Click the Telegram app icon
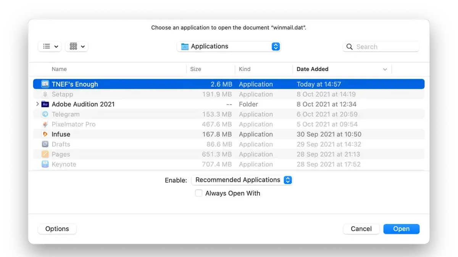 point(45,114)
